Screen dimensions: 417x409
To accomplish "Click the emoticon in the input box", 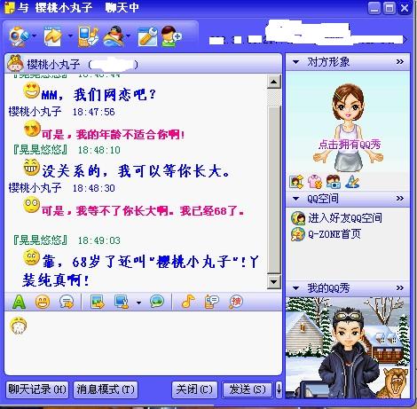I will click(x=19, y=326).
